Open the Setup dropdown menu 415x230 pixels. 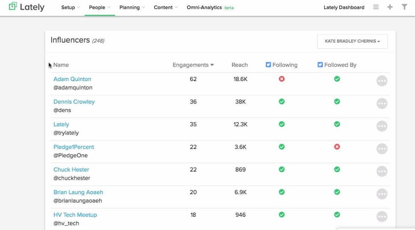click(70, 8)
